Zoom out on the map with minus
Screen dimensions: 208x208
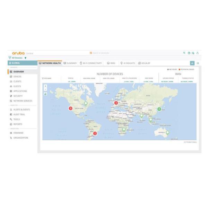[x=45, y=89]
